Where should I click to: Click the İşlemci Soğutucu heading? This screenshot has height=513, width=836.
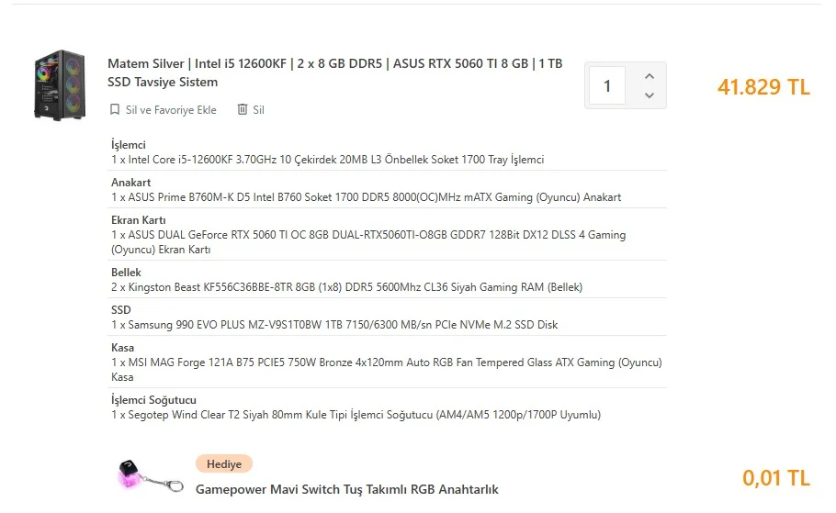pos(153,400)
